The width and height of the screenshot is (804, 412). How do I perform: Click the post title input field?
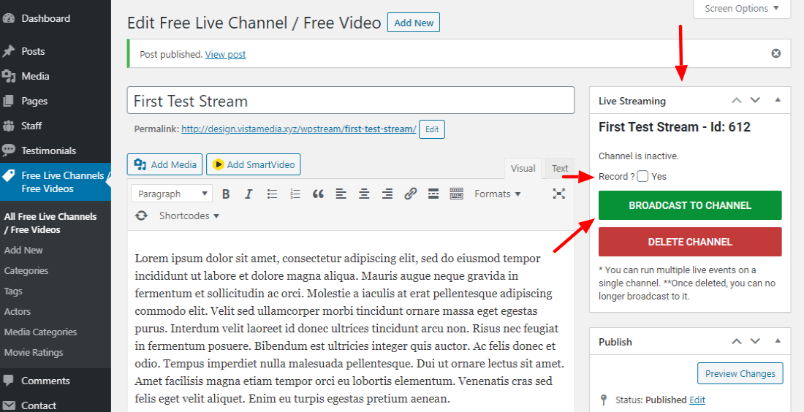[351, 101]
